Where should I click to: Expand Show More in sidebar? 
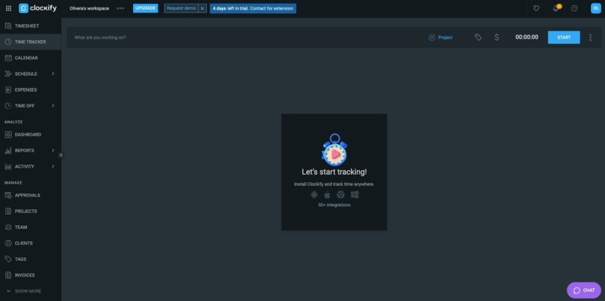point(24,291)
